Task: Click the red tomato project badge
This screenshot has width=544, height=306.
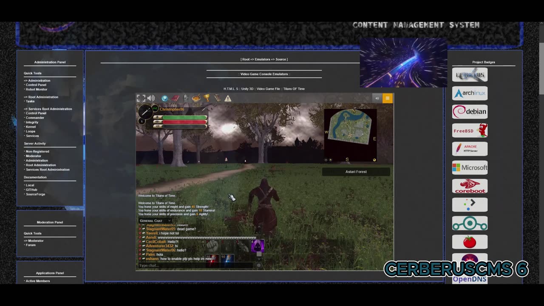Action: click(470, 241)
